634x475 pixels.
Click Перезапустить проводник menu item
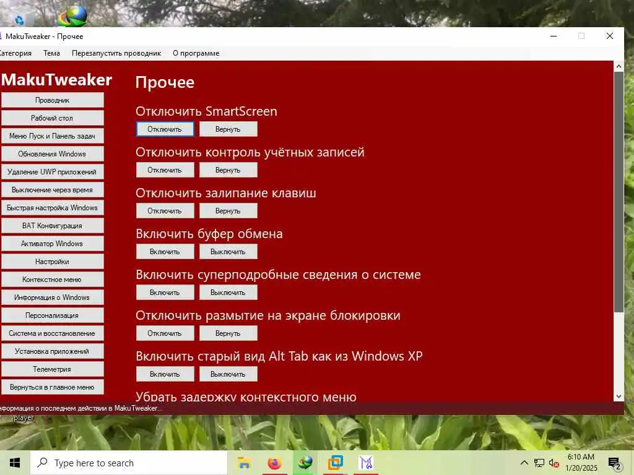tap(116, 53)
